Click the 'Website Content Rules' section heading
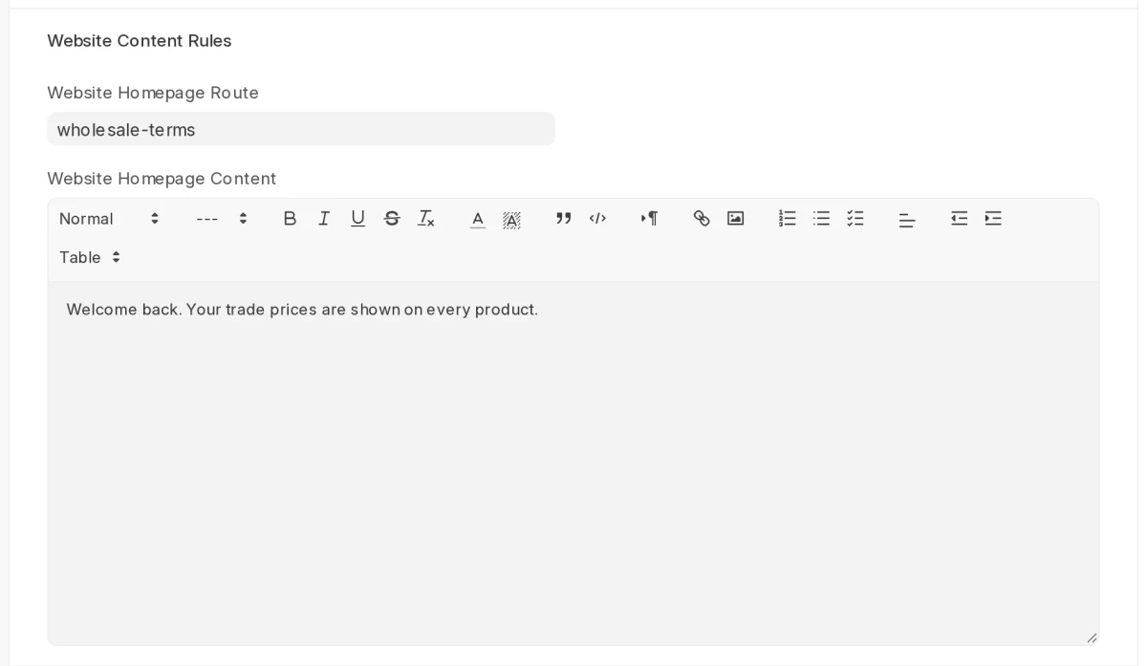The image size is (1147, 666). 140,41
